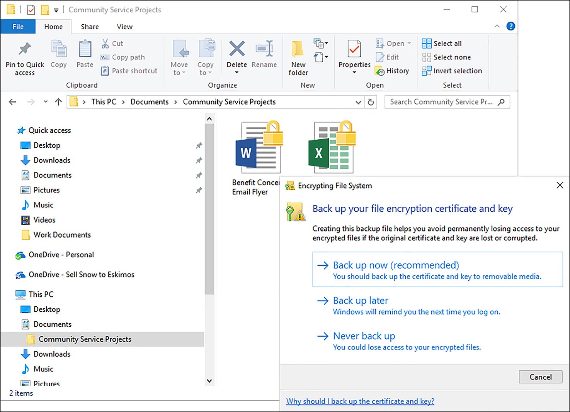Click the Edit ribbon command
Screen dimensions: 570x412
[387, 57]
